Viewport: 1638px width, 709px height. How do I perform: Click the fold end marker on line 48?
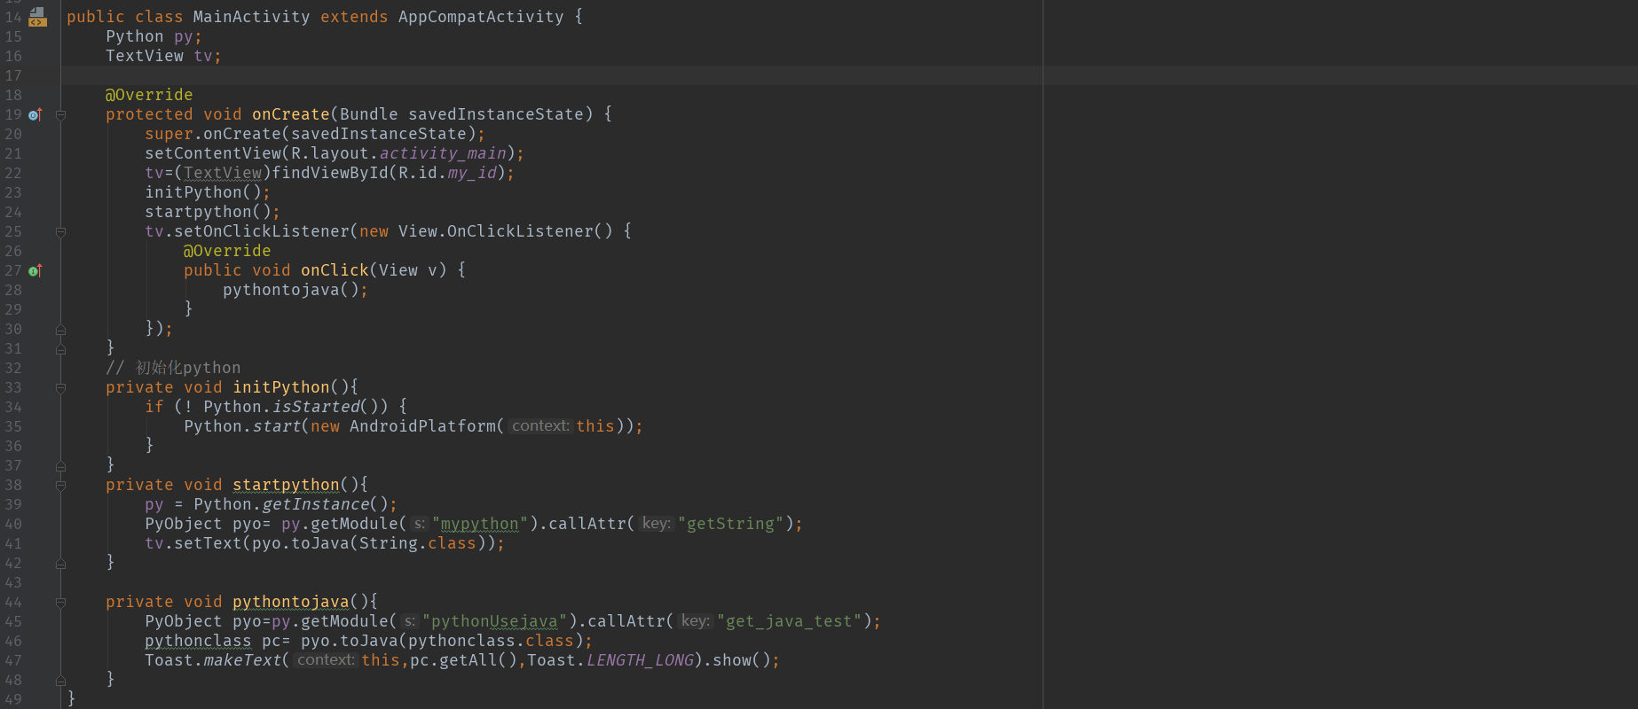[x=60, y=680]
